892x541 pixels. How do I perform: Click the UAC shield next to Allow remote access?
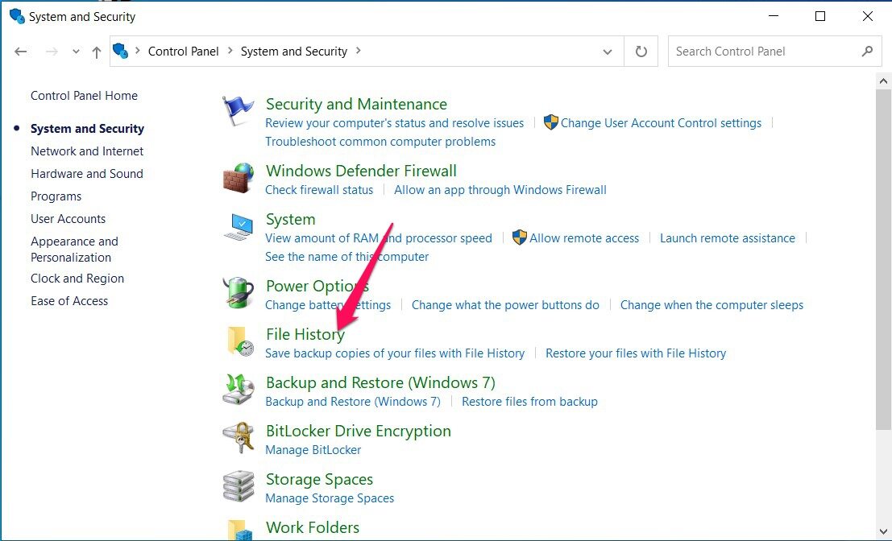click(x=518, y=237)
